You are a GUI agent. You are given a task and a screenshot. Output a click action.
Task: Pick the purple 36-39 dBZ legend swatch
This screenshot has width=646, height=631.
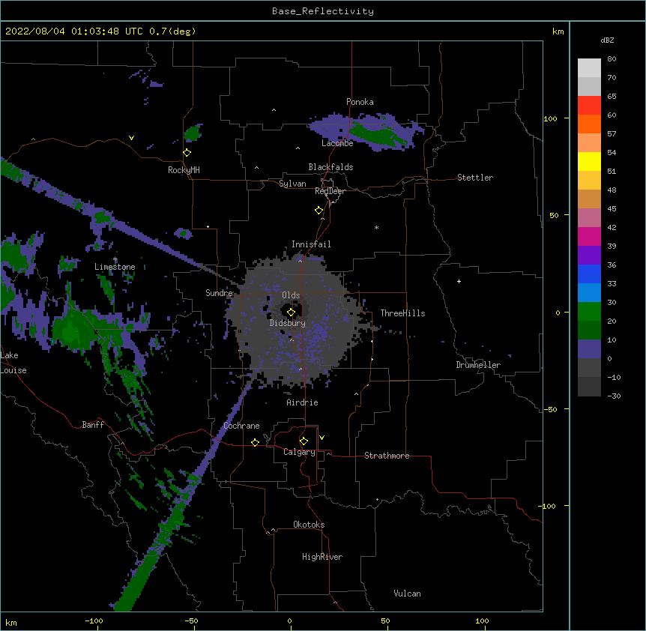coord(589,256)
